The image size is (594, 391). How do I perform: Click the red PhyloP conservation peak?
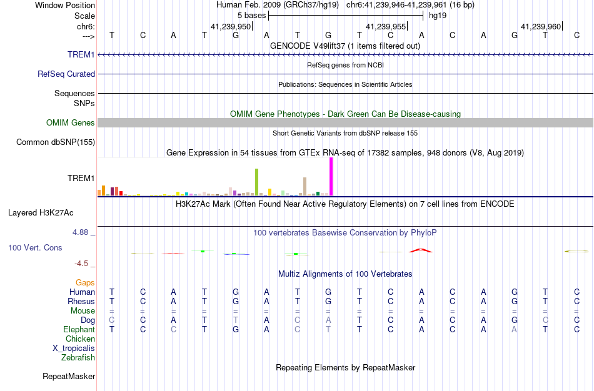(x=421, y=250)
